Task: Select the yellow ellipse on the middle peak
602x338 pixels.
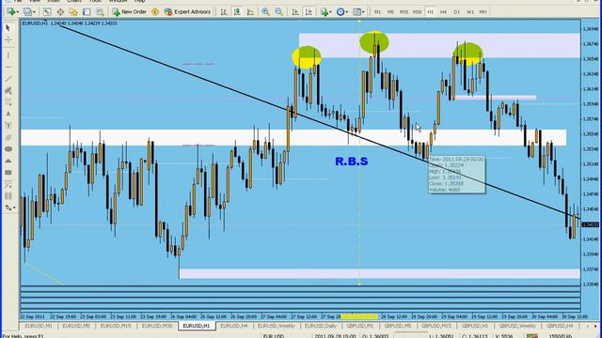Action: tap(374, 42)
